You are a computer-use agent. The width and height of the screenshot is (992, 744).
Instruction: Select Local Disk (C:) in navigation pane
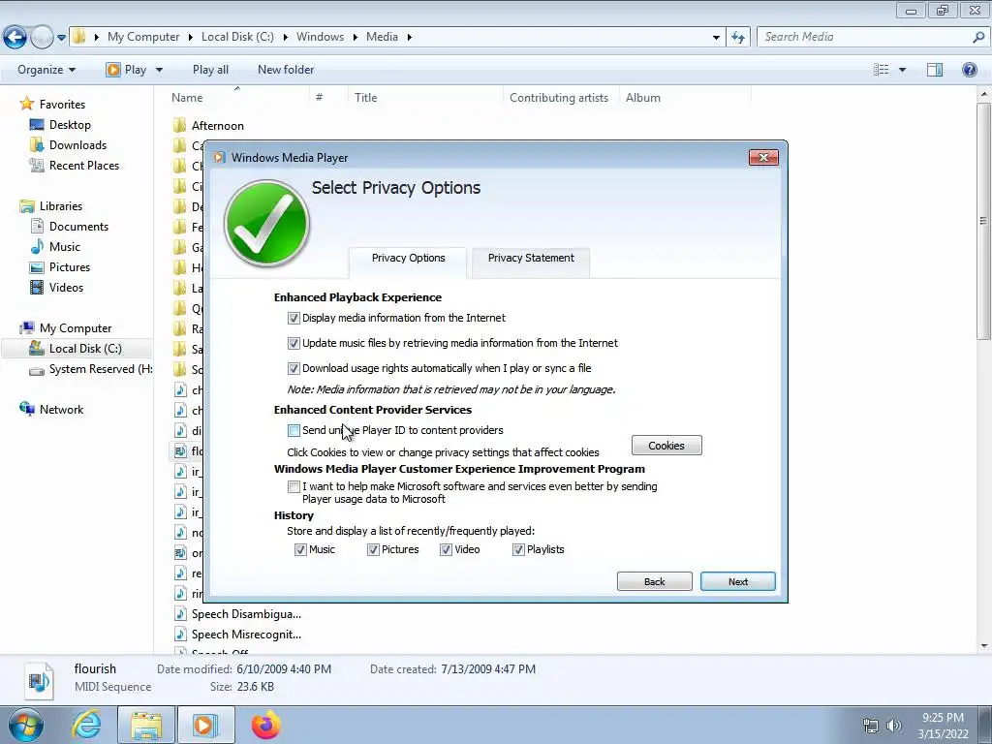pyautogui.click(x=85, y=349)
